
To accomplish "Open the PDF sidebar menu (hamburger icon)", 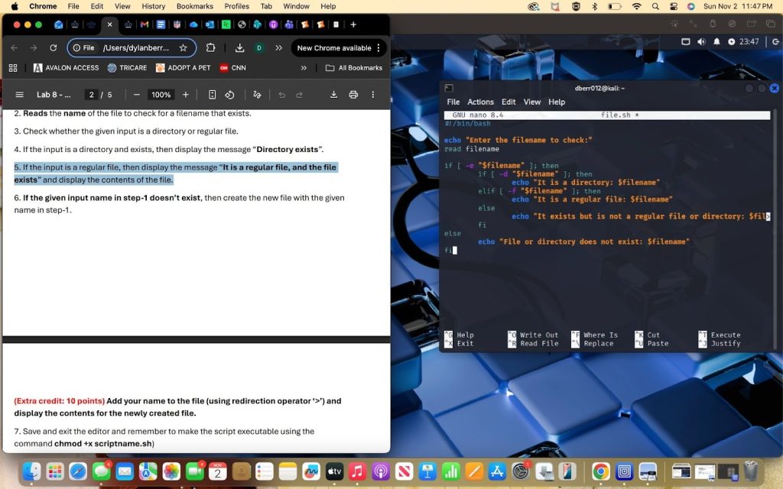I will (19, 95).
